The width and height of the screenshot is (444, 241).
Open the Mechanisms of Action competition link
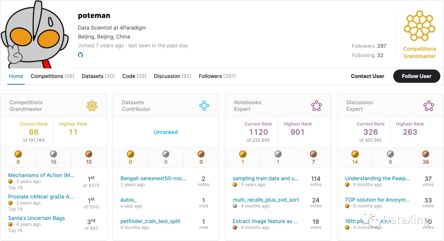click(41, 175)
